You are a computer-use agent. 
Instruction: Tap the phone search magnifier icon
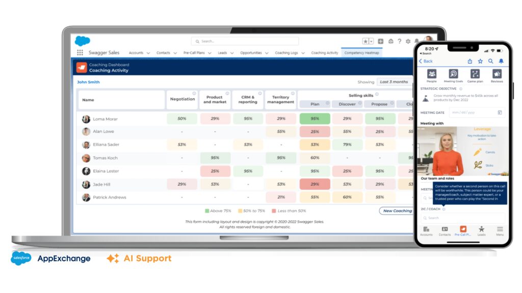click(491, 61)
